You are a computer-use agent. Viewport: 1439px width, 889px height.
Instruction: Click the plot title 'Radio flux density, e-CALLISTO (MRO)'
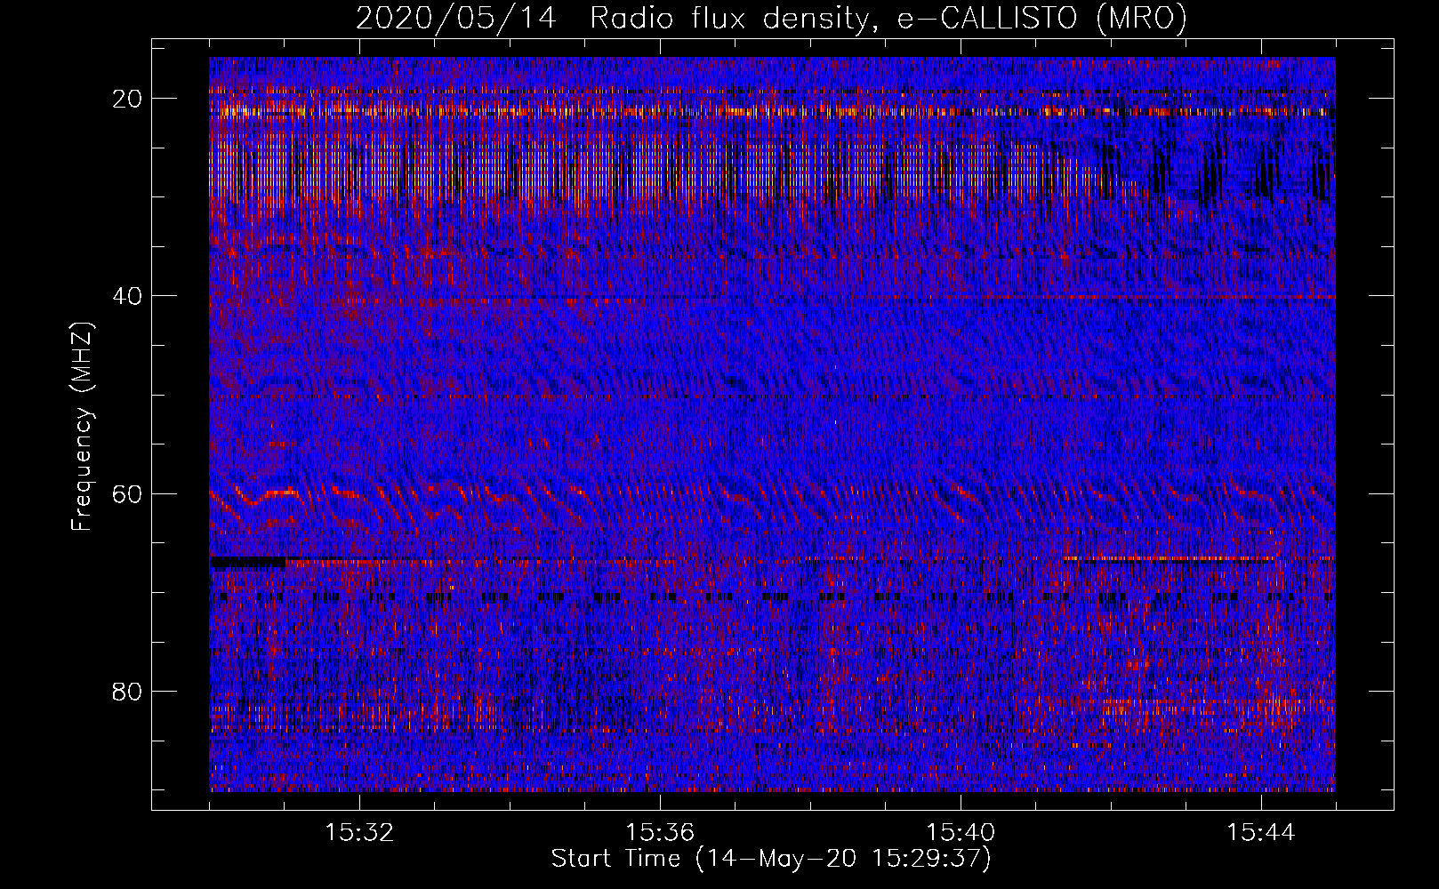(x=888, y=18)
